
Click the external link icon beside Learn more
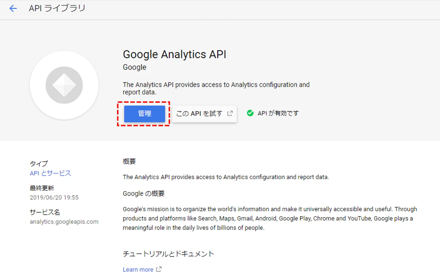[x=159, y=269]
